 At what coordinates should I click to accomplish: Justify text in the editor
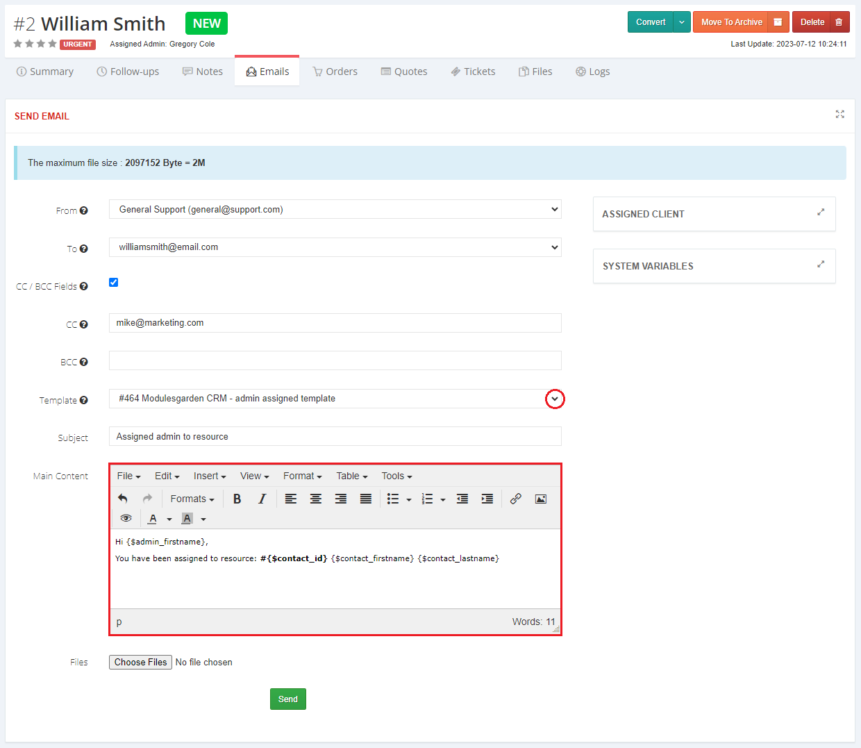(366, 499)
